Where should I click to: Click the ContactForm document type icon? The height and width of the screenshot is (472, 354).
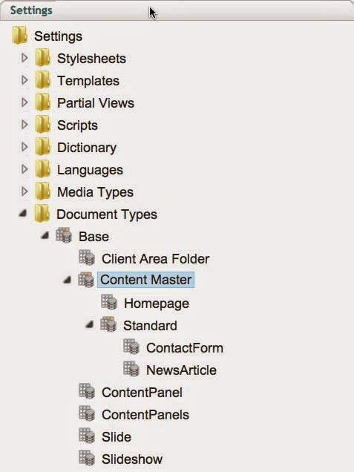tap(131, 347)
